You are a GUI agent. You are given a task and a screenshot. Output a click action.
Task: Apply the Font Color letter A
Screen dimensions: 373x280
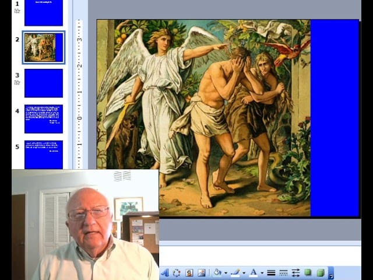[x=254, y=272]
